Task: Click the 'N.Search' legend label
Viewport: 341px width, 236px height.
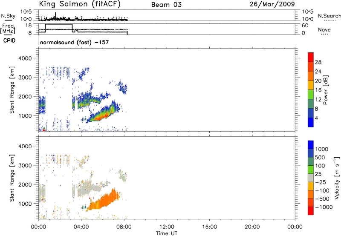Action: [329, 16]
